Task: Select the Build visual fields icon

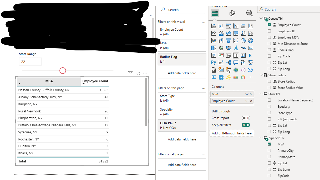Action: tap(215, 13)
